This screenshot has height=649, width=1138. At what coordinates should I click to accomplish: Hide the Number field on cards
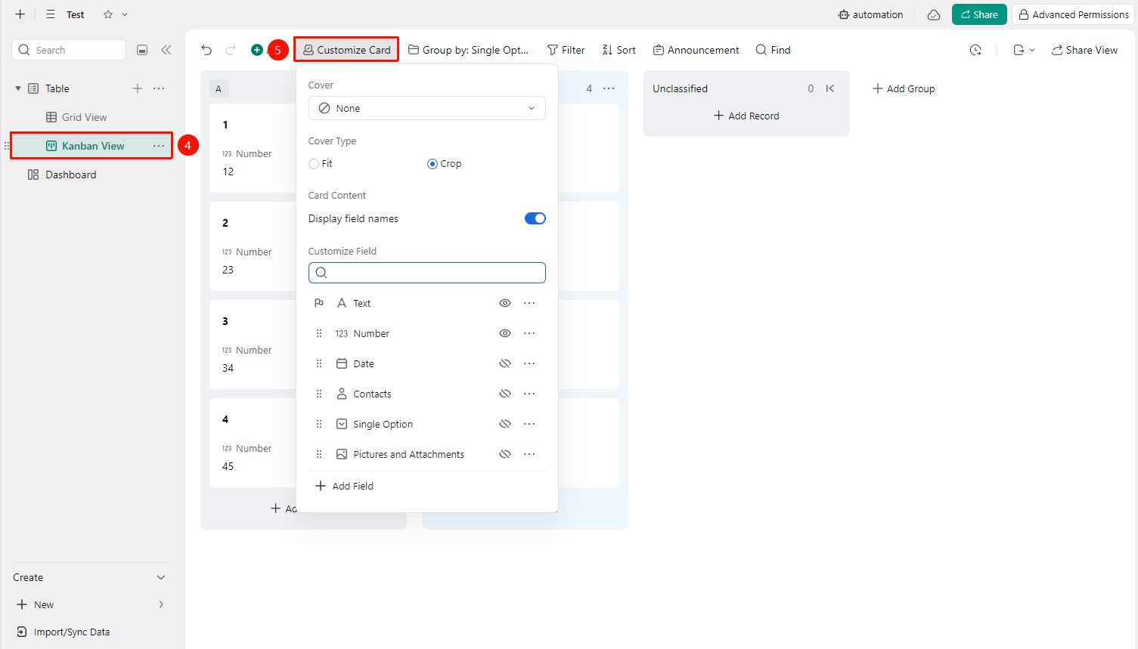click(505, 333)
